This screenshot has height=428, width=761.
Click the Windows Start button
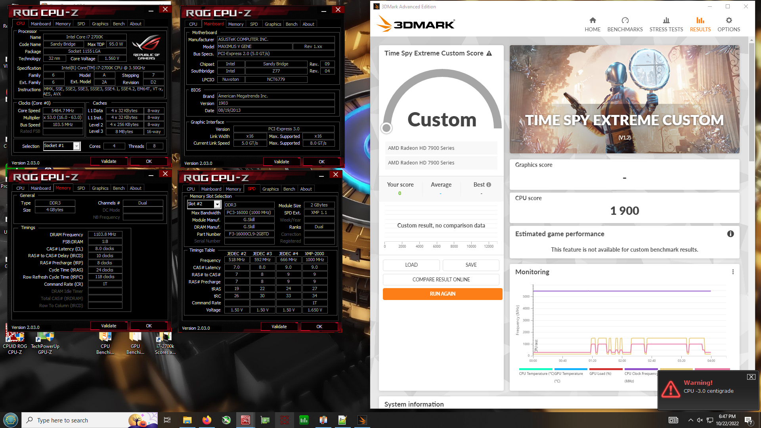(x=11, y=420)
